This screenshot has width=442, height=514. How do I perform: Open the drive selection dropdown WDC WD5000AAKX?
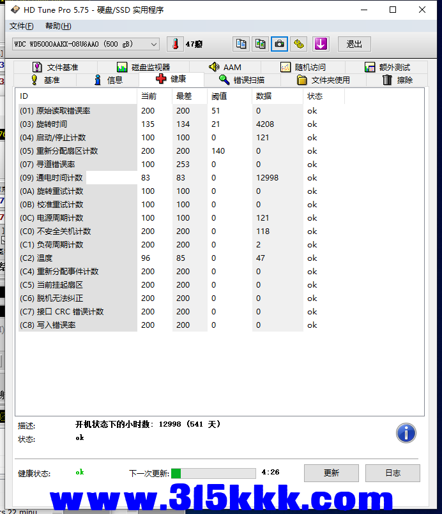tap(86, 44)
